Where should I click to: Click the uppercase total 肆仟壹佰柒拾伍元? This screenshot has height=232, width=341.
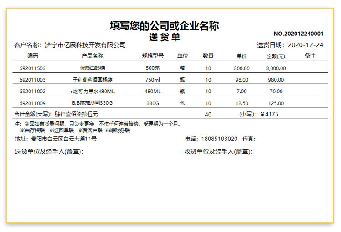point(76,114)
